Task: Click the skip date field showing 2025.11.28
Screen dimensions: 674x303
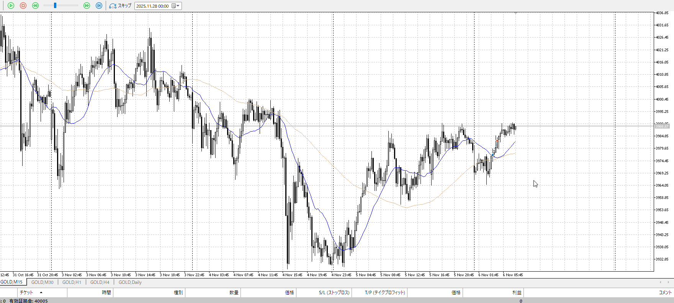Action: pyautogui.click(x=152, y=6)
